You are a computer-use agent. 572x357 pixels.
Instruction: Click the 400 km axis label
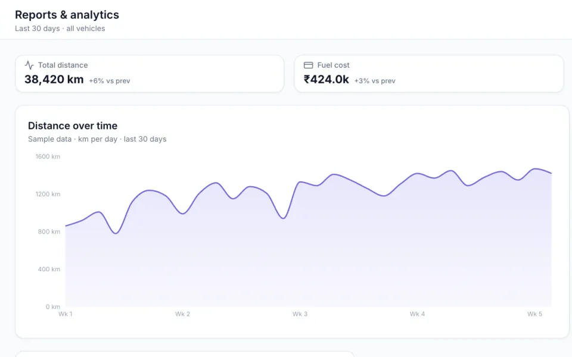click(49, 269)
